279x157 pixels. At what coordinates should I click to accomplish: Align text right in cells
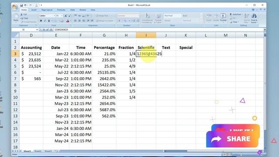(x=83, y=21)
